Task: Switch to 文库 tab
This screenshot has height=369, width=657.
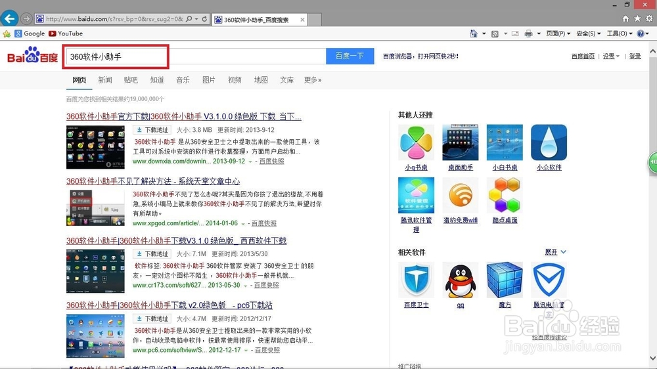Action: pos(286,79)
